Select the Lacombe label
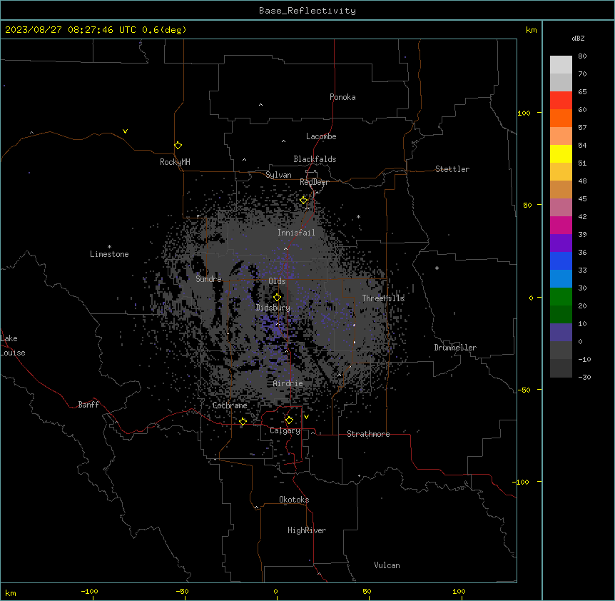This screenshot has height=601, width=615. (x=321, y=136)
